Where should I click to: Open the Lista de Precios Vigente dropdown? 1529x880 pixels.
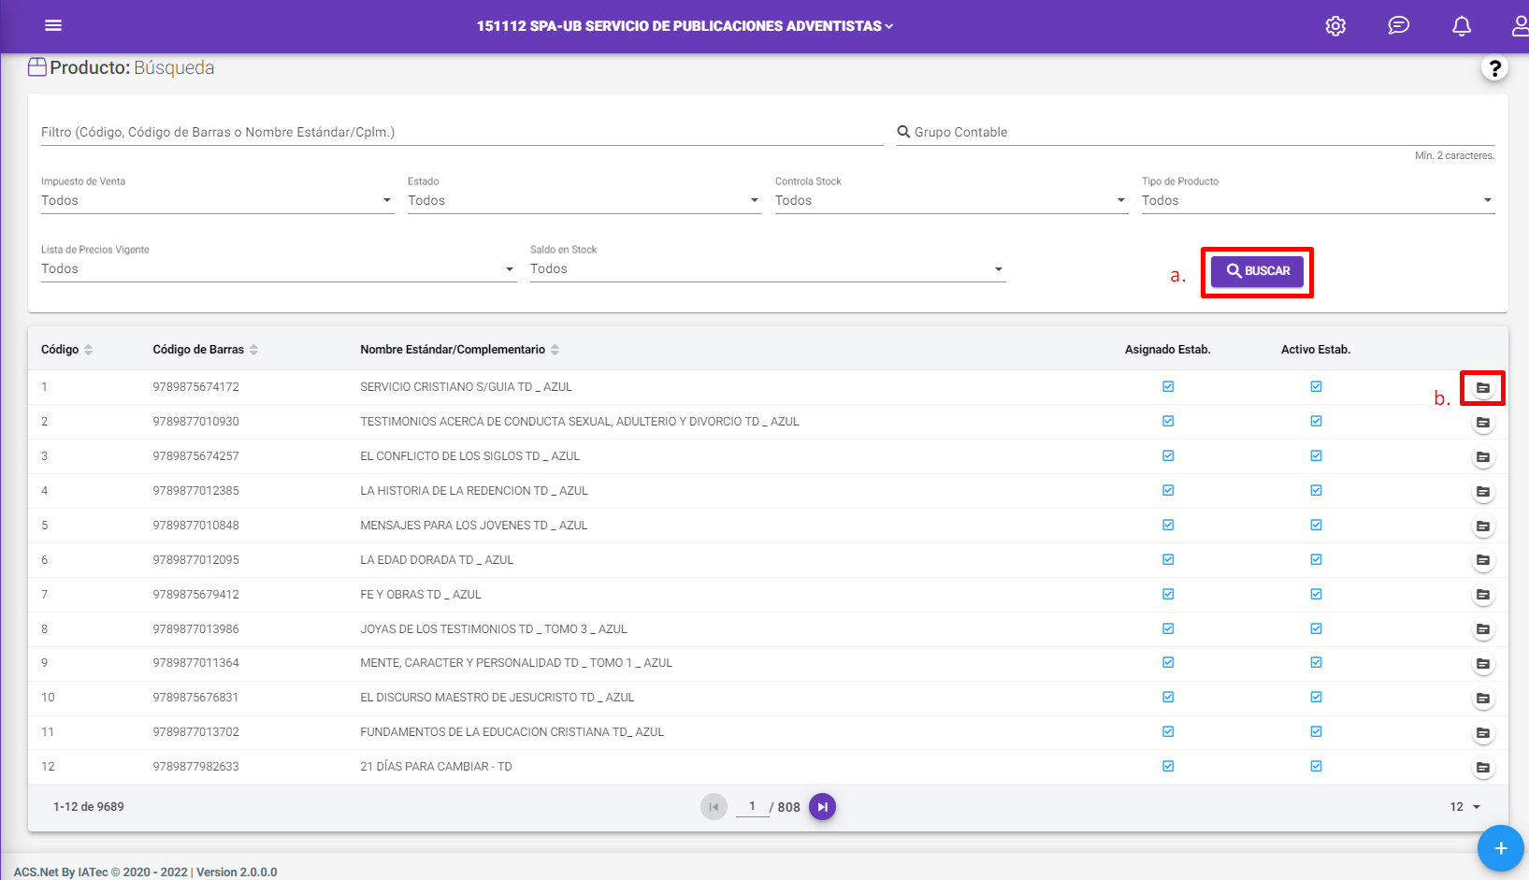pos(279,268)
